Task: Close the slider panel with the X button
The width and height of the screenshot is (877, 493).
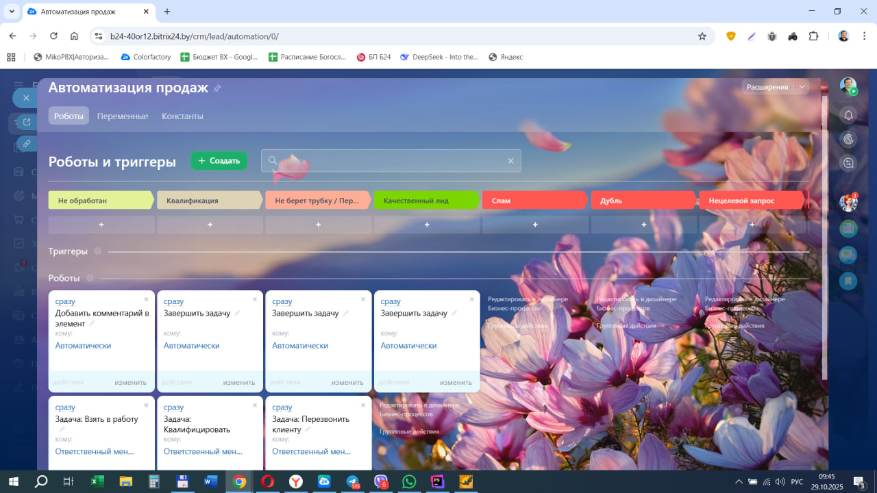Action: point(26,98)
